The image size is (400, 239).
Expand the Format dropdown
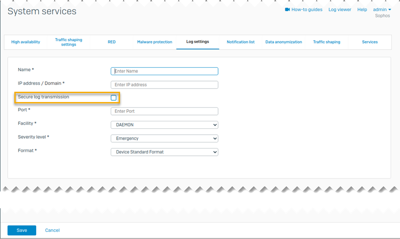coord(164,152)
